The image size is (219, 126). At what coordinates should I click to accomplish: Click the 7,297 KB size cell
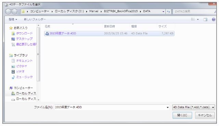[167, 34]
